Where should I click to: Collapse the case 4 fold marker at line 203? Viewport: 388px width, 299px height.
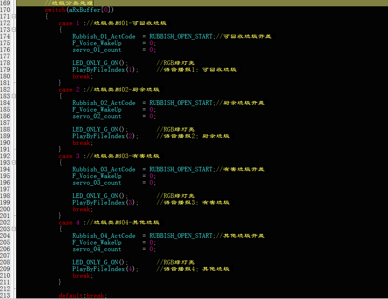pos(14,229)
